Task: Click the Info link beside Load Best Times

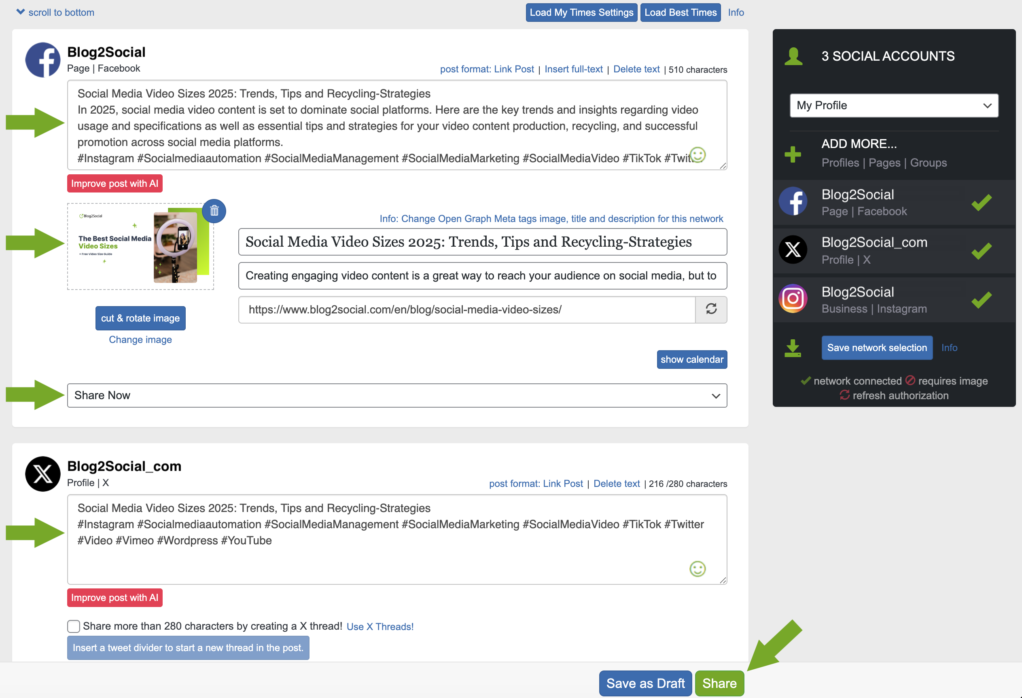Action: tap(736, 12)
